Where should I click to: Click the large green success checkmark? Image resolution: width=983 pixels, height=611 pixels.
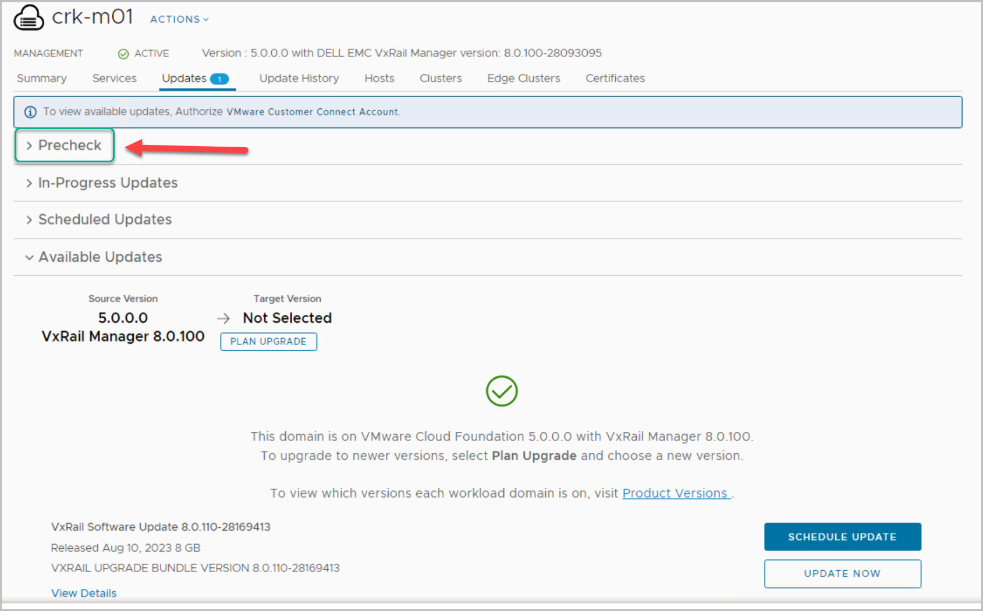pos(502,391)
